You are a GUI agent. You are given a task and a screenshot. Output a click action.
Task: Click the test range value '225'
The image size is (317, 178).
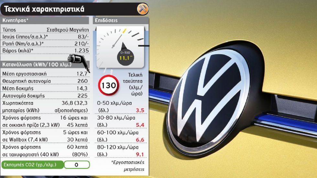(x=83, y=96)
